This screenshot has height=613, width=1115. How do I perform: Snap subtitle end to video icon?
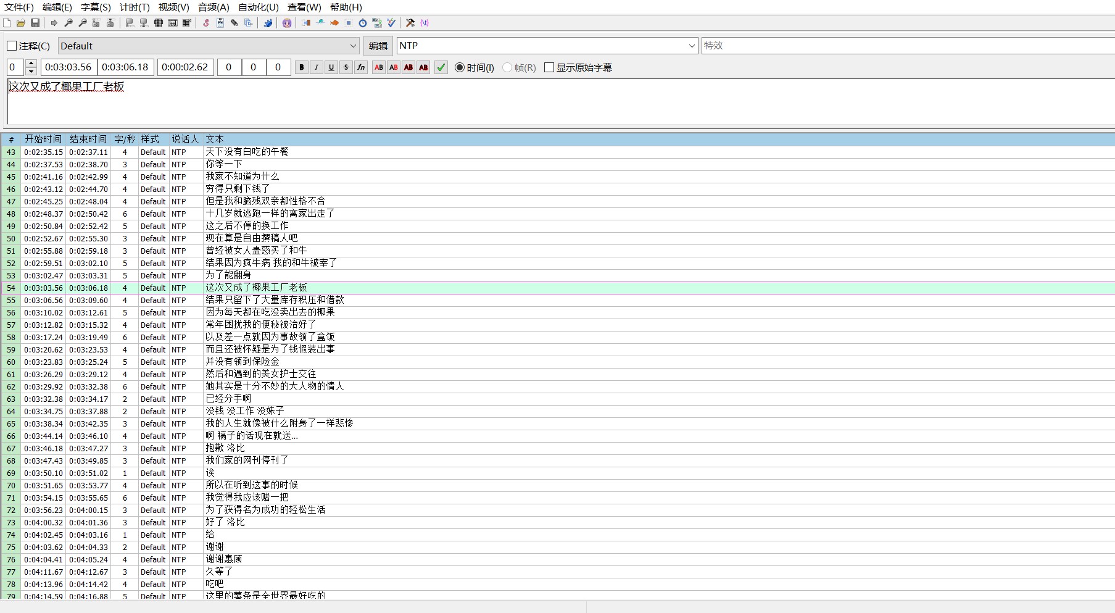tap(144, 23)
